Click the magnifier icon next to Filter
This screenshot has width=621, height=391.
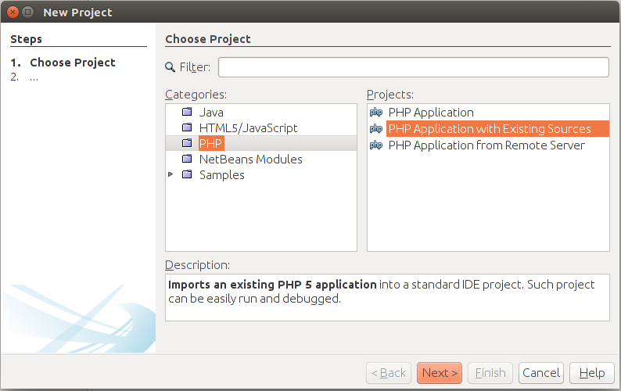coord(170,67)
